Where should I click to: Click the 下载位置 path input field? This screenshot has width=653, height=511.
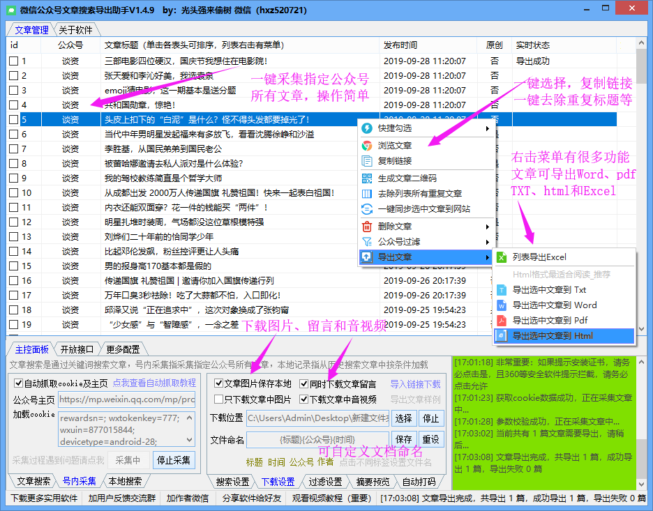click(x=317, y=418)
